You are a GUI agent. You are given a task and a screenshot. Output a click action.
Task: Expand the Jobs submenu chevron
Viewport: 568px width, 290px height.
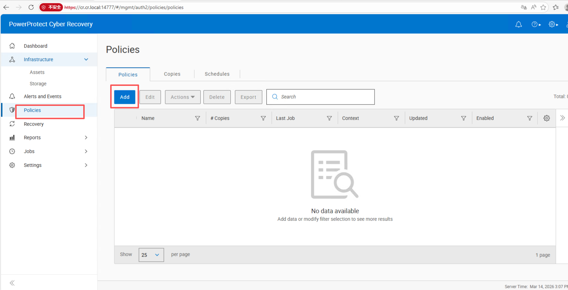(x=86, y=151)
